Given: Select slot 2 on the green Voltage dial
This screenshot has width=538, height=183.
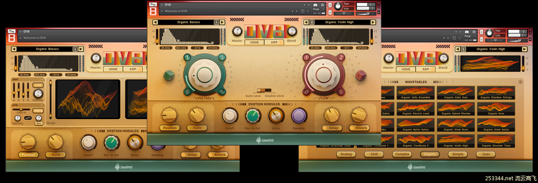Looking at the screenshot, I should pyautogui.click(x=221, y=58).
